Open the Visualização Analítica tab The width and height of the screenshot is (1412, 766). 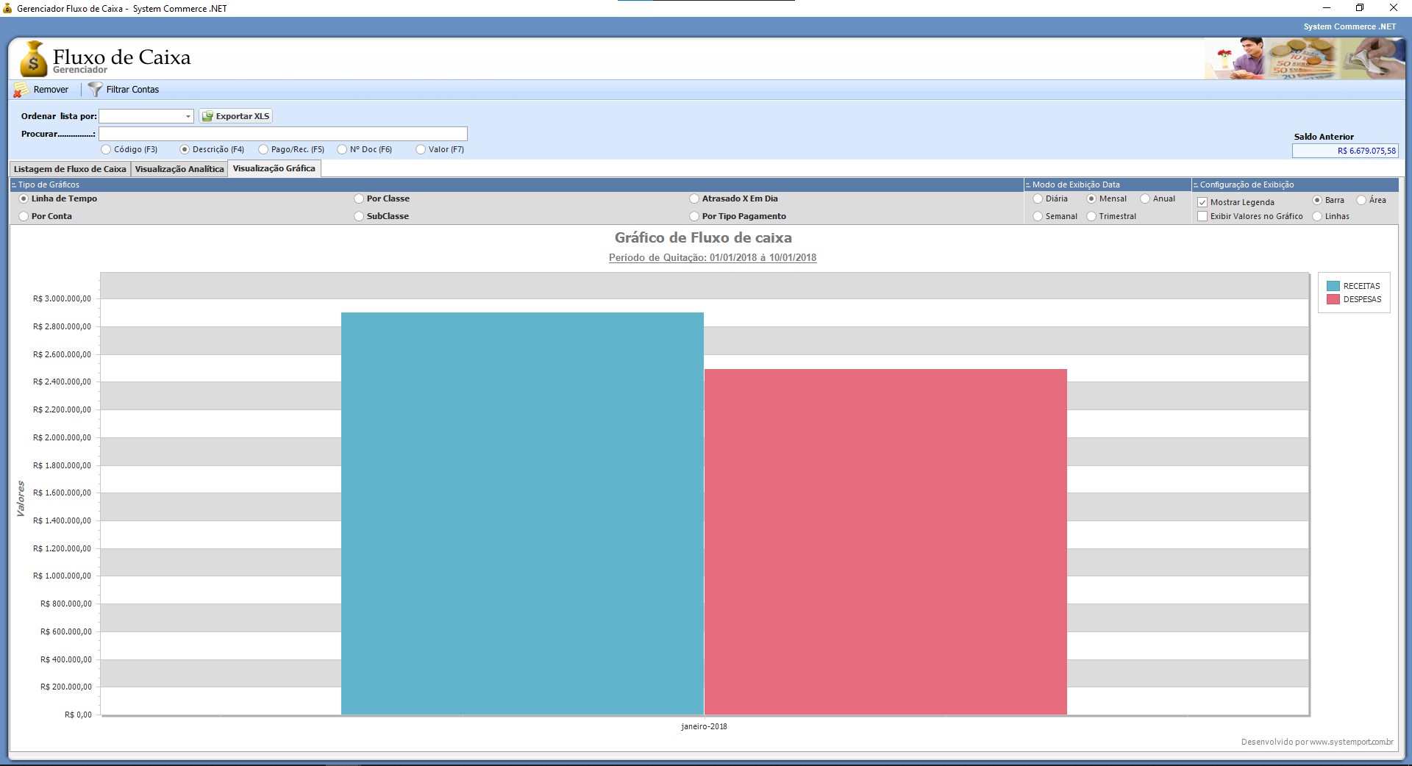click(x=179, y=169)
